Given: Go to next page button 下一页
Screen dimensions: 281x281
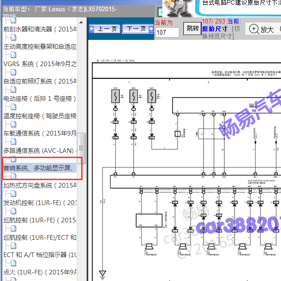Looking at the screenshot, I should [138, 29].
